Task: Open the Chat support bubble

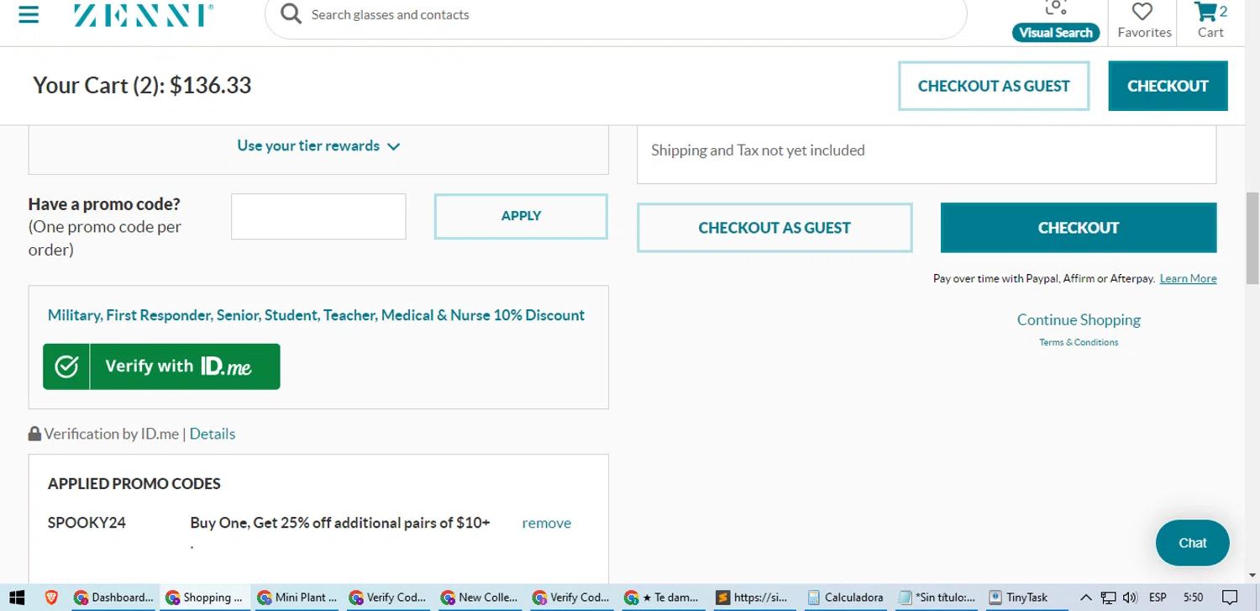Action: tap(1192, 543)
